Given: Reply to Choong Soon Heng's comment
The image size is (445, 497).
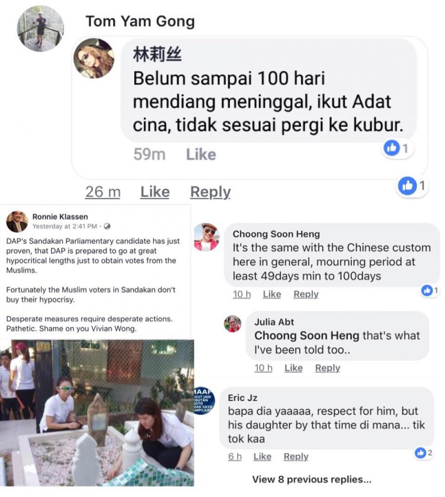Looking at the screenshot, I should (x=306, y=294).
